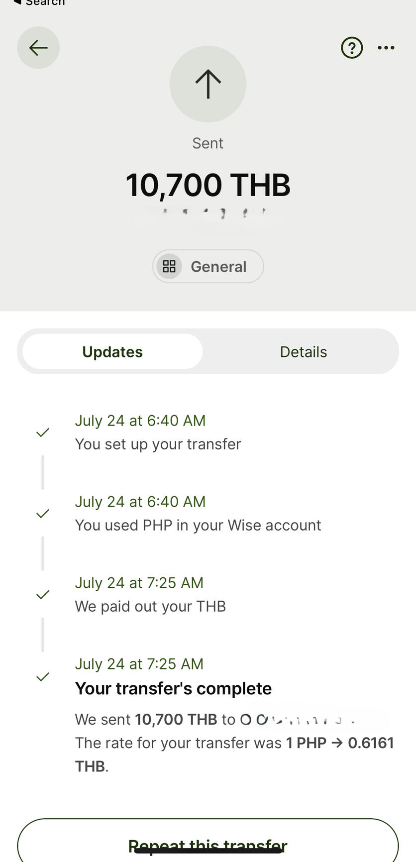The width and height of the screenshot is (416, 862).
Task: Open the three-dot more options menu
Action: 386,48
